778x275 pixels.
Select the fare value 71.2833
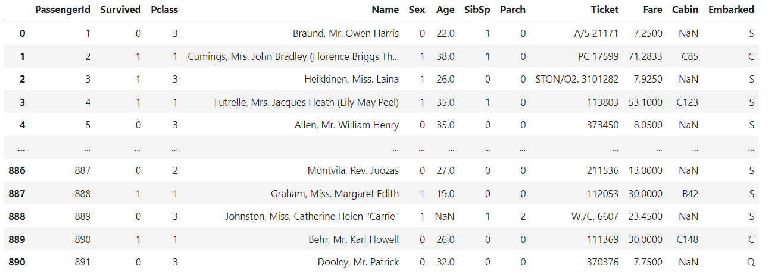coord(645,56)
